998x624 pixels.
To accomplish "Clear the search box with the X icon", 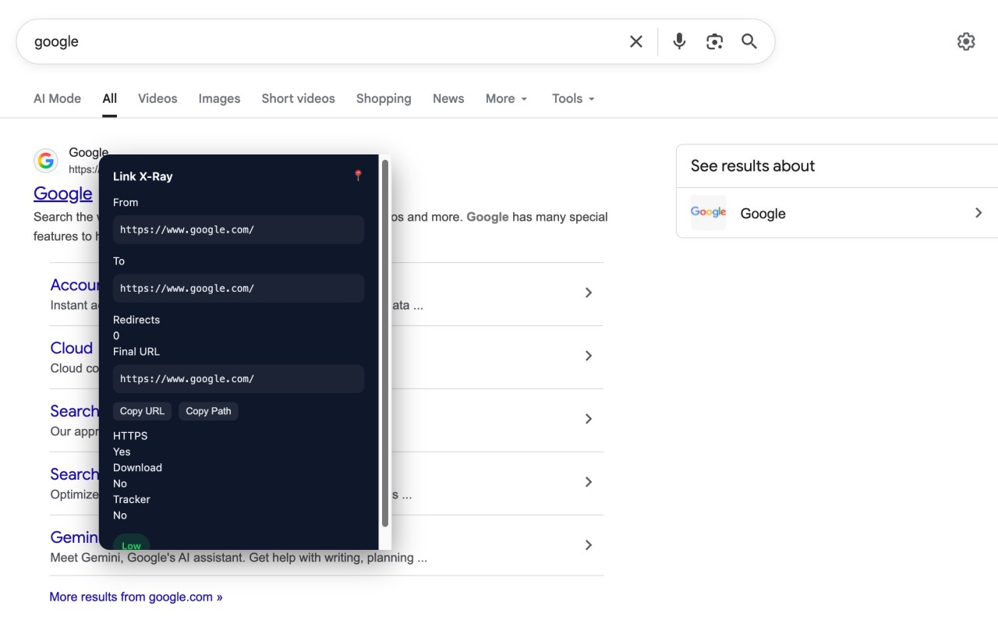I will (x=636, y=41).
